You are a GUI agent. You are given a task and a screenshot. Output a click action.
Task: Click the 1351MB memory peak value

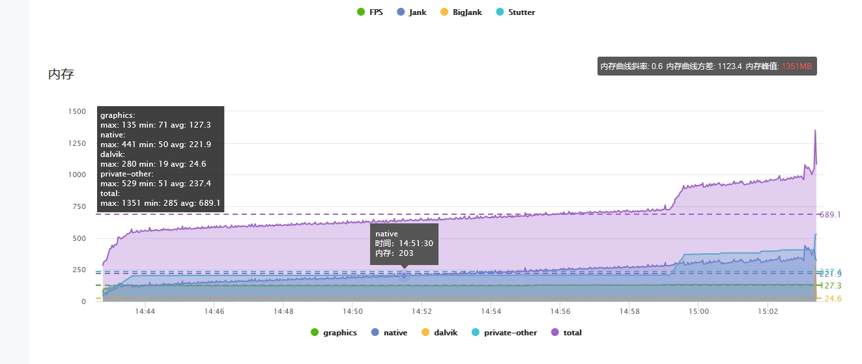pos(797,66)
